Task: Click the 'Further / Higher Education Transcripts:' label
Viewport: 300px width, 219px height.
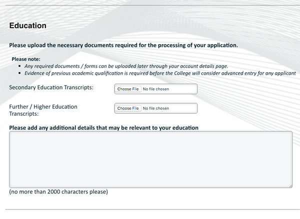Action: pos(43,110)
